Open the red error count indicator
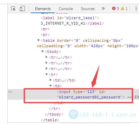The image size is (139, 124). pos(115,8)
